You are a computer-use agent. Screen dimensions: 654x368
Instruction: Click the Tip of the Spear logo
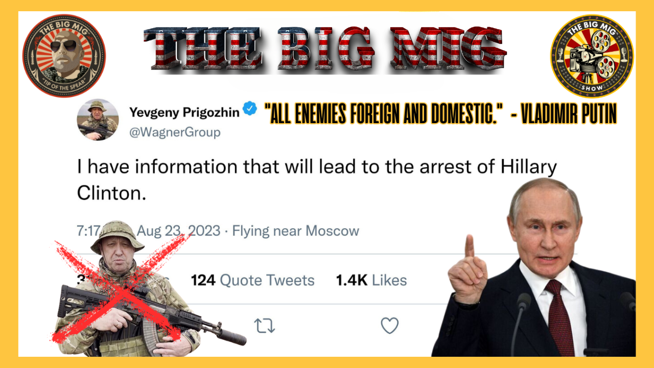pos(63,56)
